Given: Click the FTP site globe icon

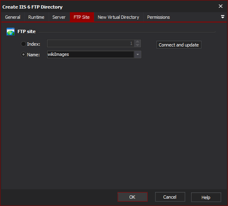Looking at the screenshot, I should (x=11, y=31).
